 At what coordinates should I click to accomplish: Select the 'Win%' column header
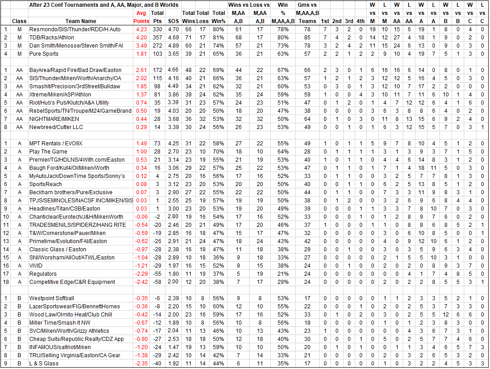pyautogui.click(x=218, y=21)
